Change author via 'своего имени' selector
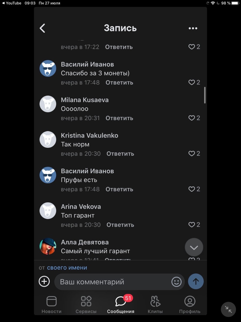The height and width of the screenshot is (322, 241). [x=67, y=267]
